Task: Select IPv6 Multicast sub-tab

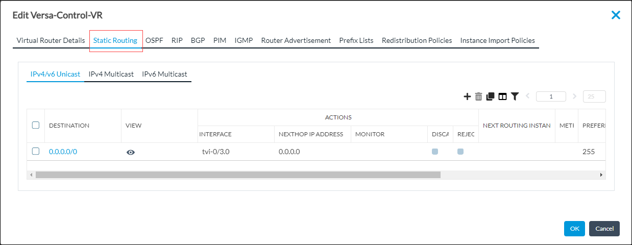Action: coord(164,74)
